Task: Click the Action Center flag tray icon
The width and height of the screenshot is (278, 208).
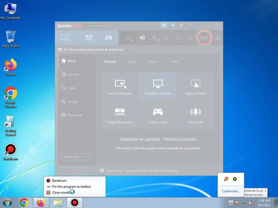Action: click(237, 203)
